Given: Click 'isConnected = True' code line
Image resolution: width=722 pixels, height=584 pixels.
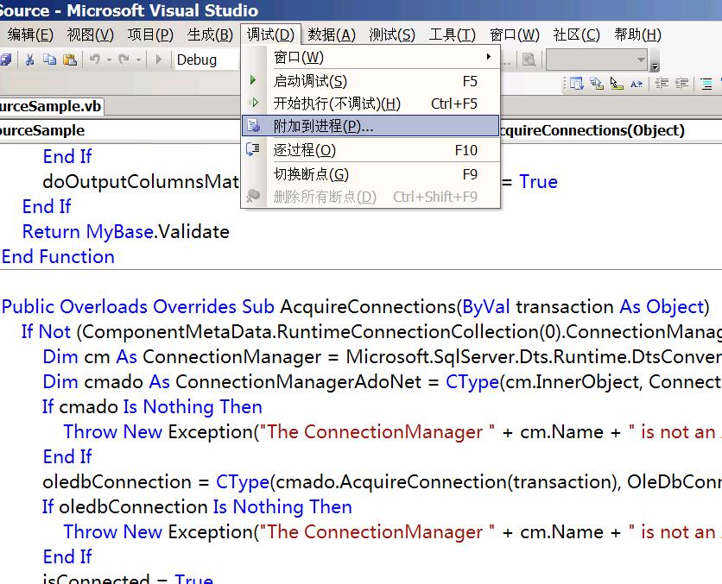Looking at the screenshot, I should click(128, 579).
